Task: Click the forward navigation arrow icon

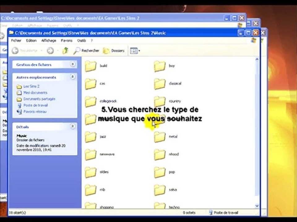Action: point(50,51)
